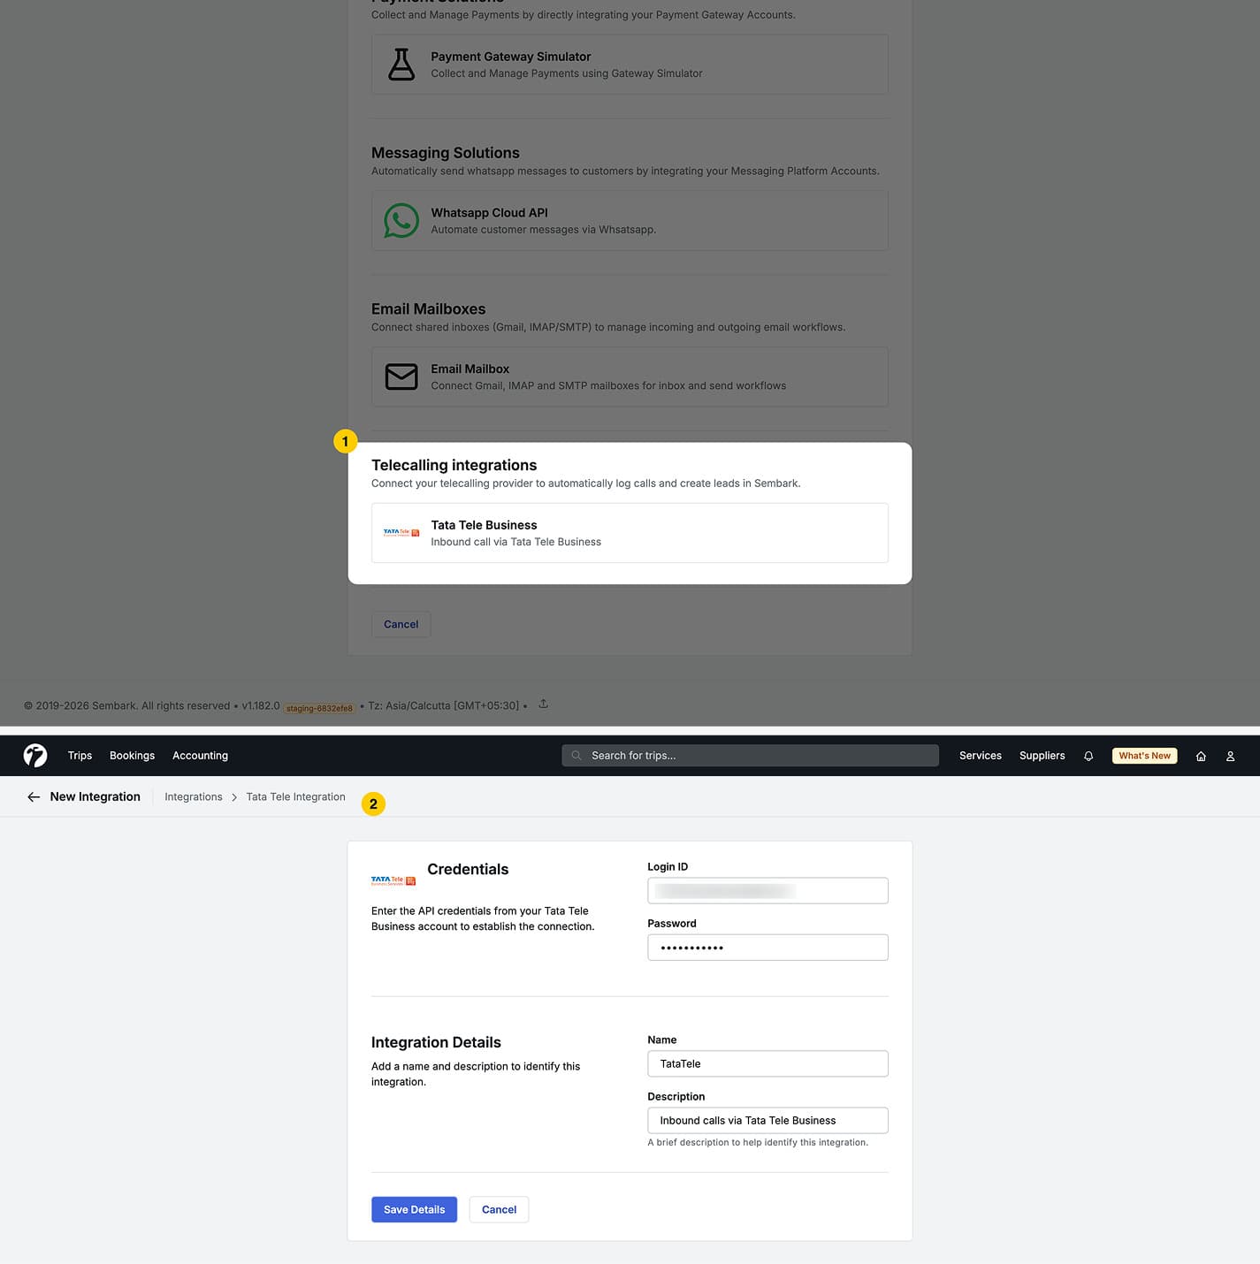The image size is (1260, 1264).
Task: Cancel the integration selection list
Action: click(401, 624)
